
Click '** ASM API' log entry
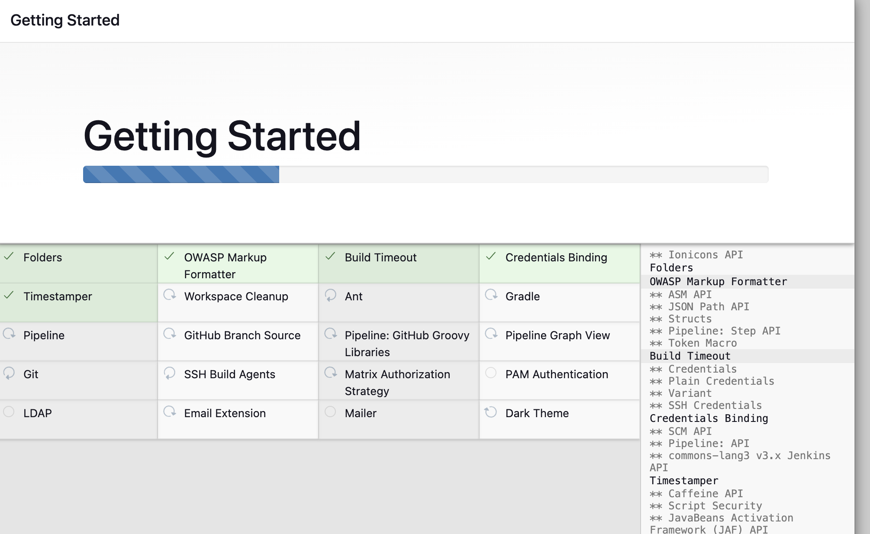click(x=680, y=295)
